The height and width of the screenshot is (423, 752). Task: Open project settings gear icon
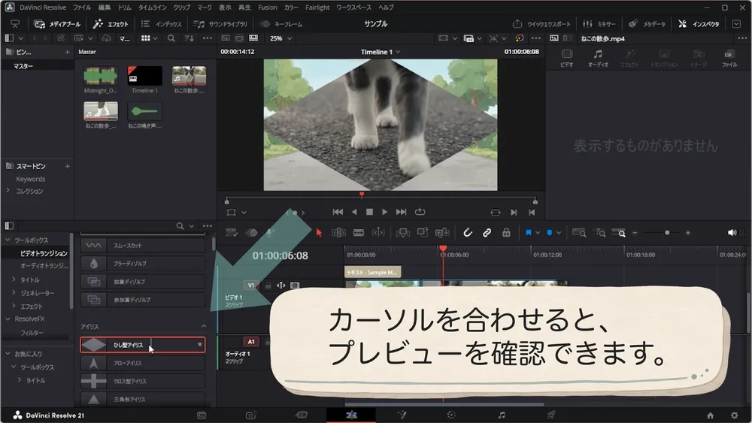(734, 415)
